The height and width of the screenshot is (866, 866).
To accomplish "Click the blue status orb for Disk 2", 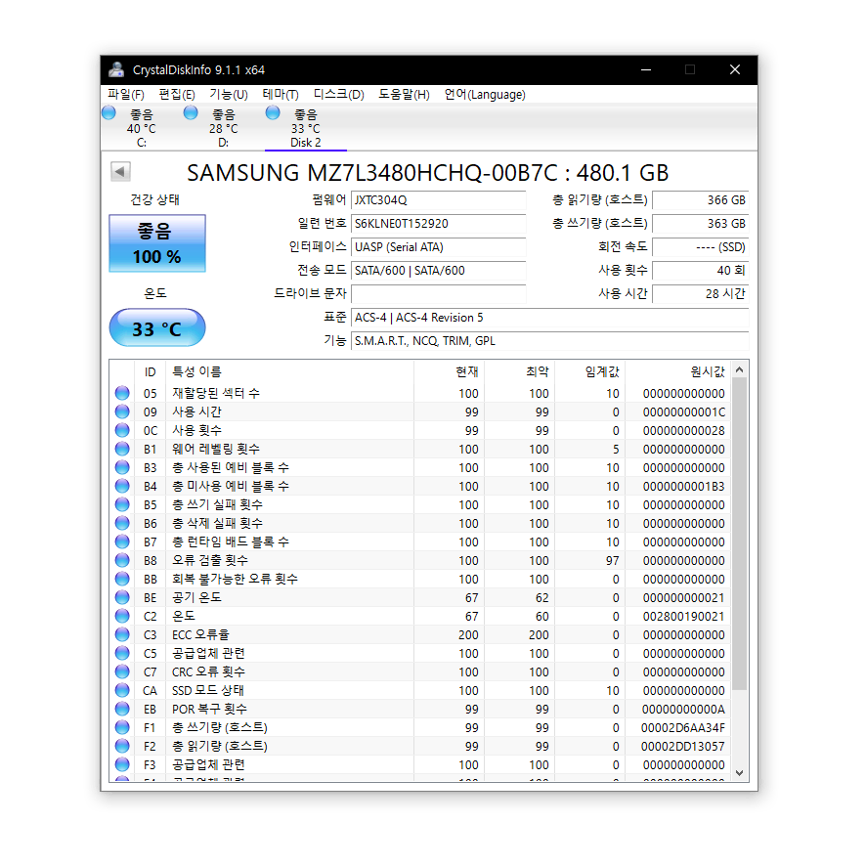I will [273, 112].
